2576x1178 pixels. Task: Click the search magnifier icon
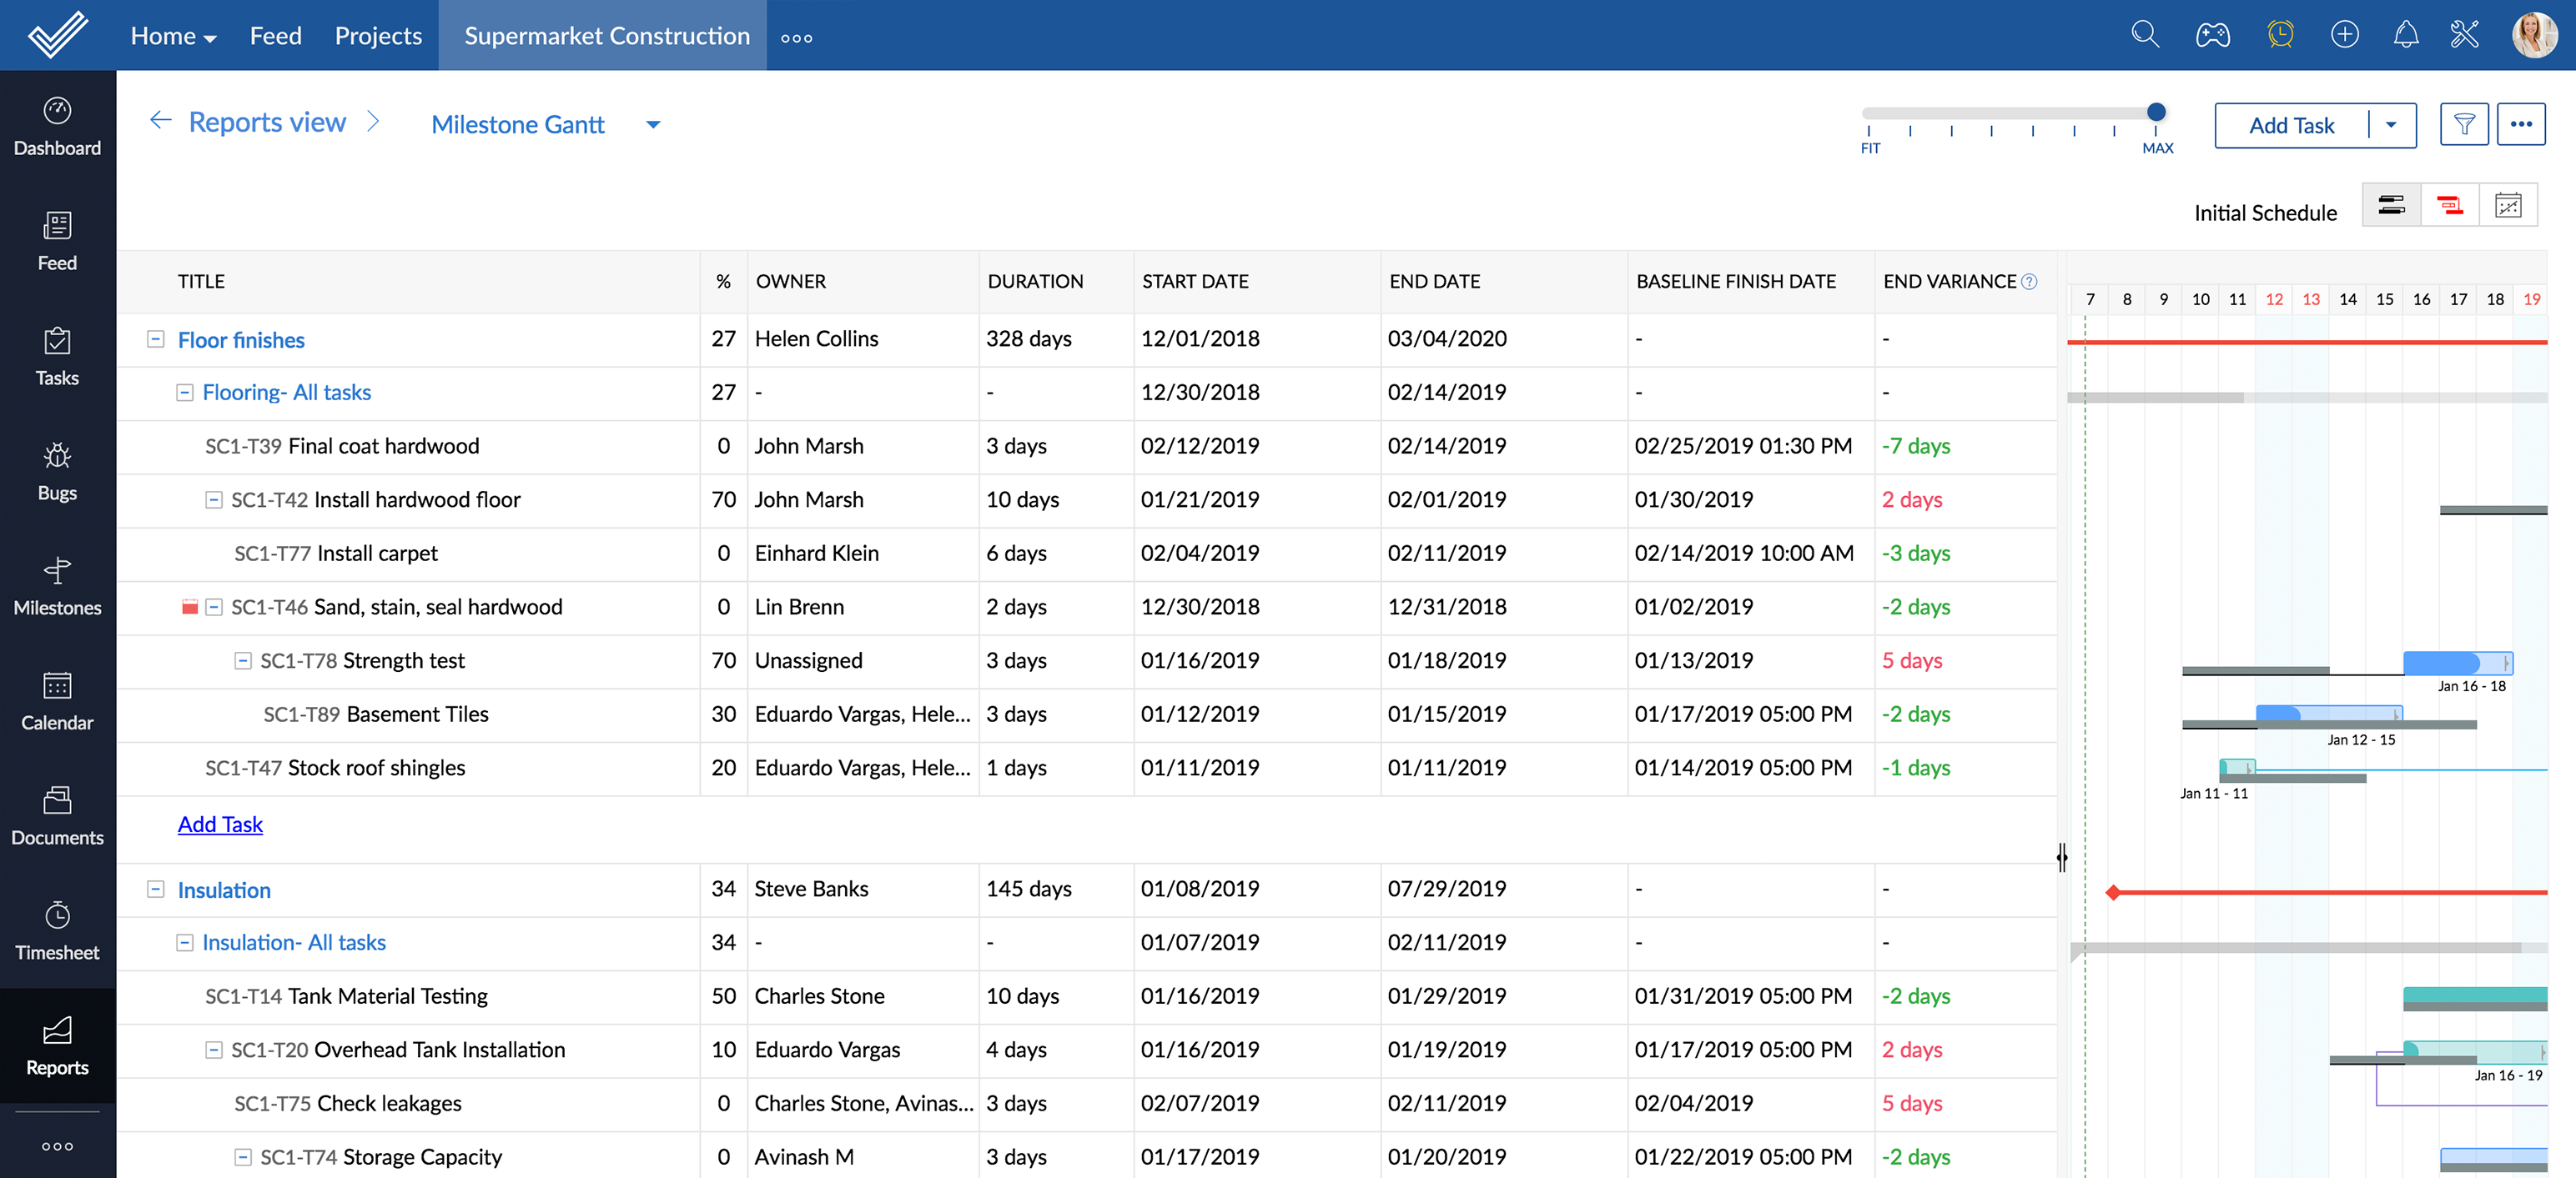(x=2144, y=36)
